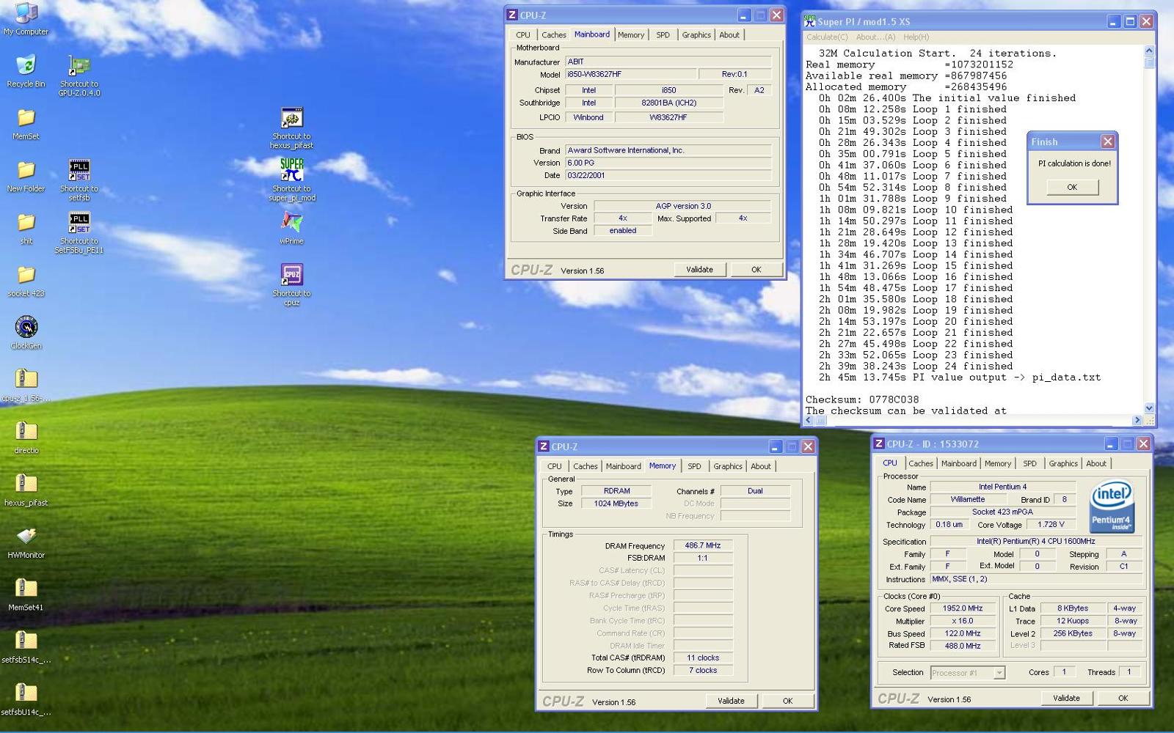
Task: Select the Shortcut to hexus_pifast icon
Action: pyautogui.click(x=291, y=128)
